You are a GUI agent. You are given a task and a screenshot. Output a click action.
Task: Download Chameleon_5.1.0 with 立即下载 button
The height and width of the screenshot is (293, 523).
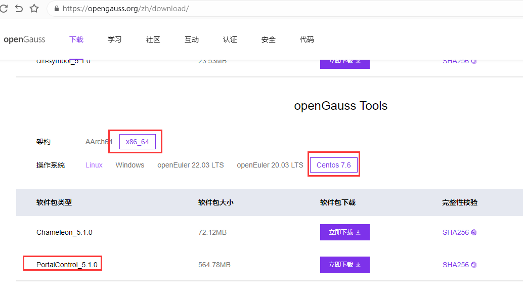(x=344, y=232)
